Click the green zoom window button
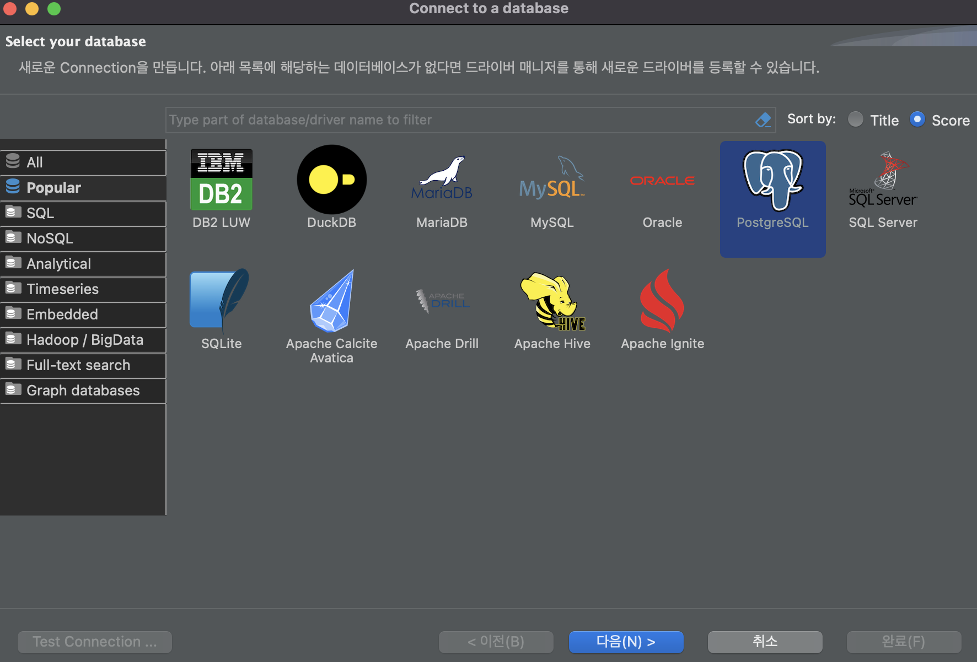977x662 pixels. click(54, 9)
